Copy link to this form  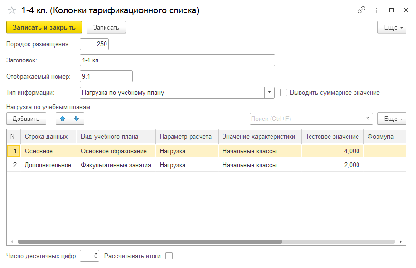(362, 10)
